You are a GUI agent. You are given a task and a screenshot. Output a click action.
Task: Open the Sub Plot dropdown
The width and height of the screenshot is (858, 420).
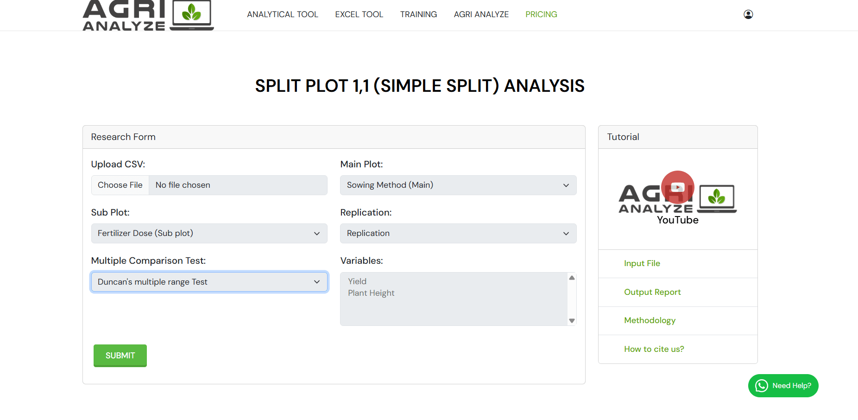tap(209, 233)
